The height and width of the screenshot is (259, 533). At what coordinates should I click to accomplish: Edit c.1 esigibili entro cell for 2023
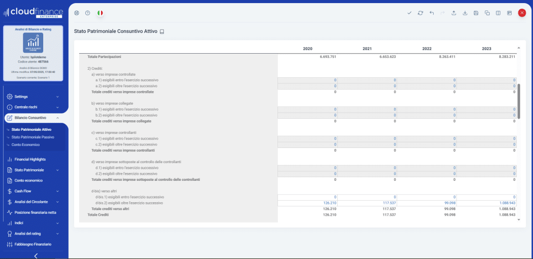coord(487,139)
